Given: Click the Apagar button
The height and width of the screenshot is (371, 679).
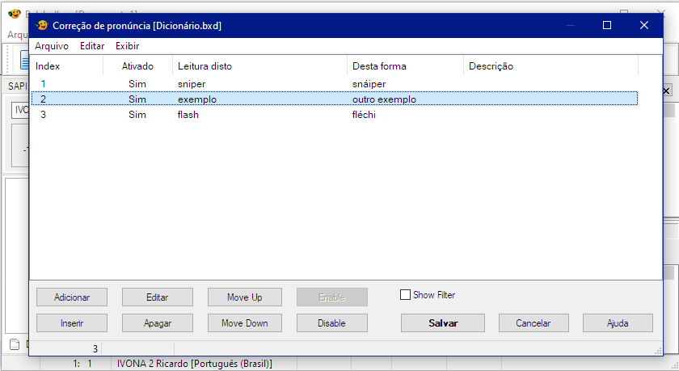Looking at the screenshot, I should pos(158,323).
